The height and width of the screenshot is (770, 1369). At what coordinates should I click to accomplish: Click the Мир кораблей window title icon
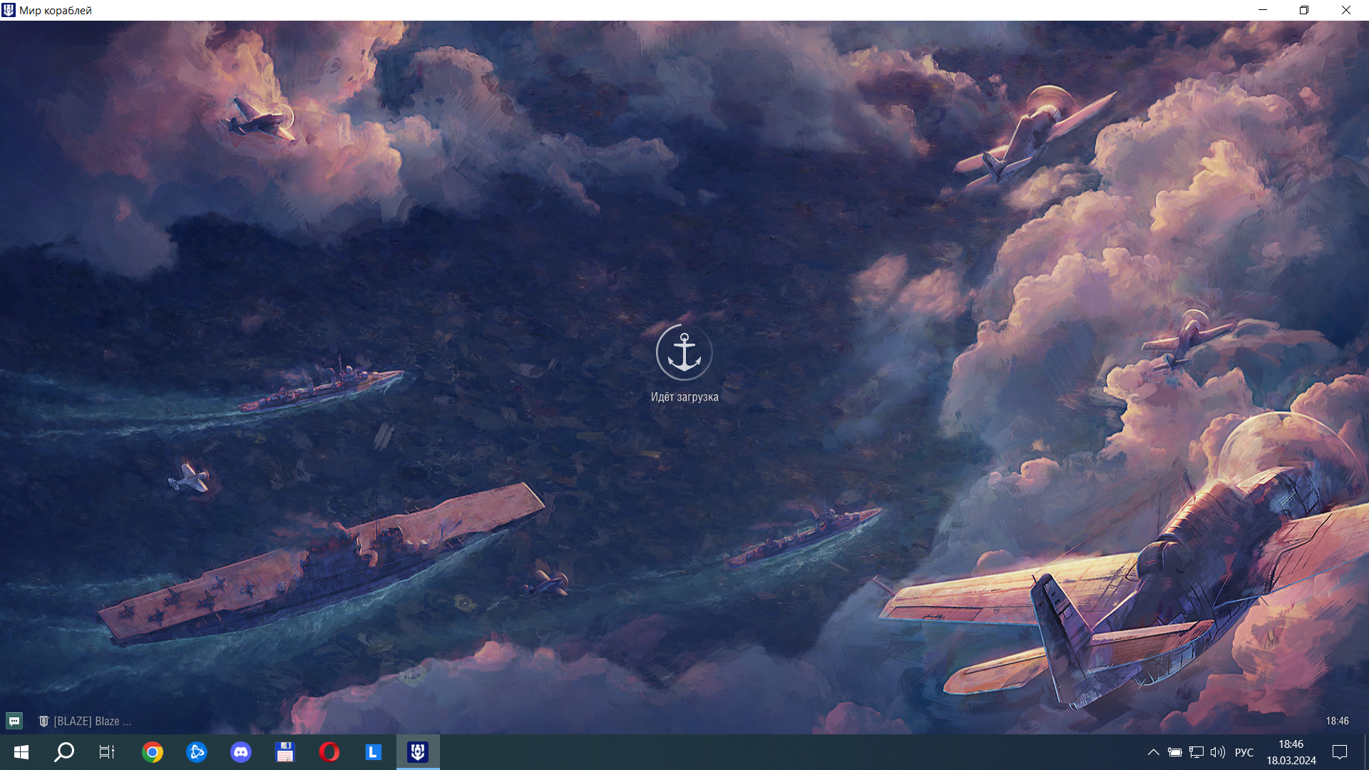click(x=9, y=10)
